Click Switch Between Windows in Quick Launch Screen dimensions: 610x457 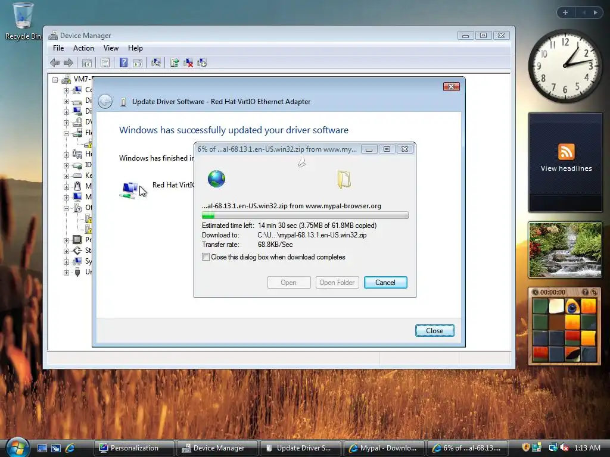click(56, 448)
